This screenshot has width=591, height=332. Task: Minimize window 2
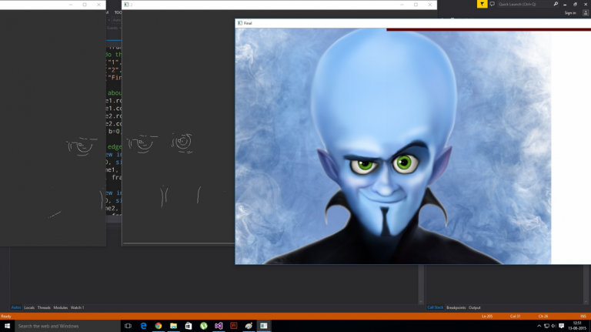(x=402, y=5)
